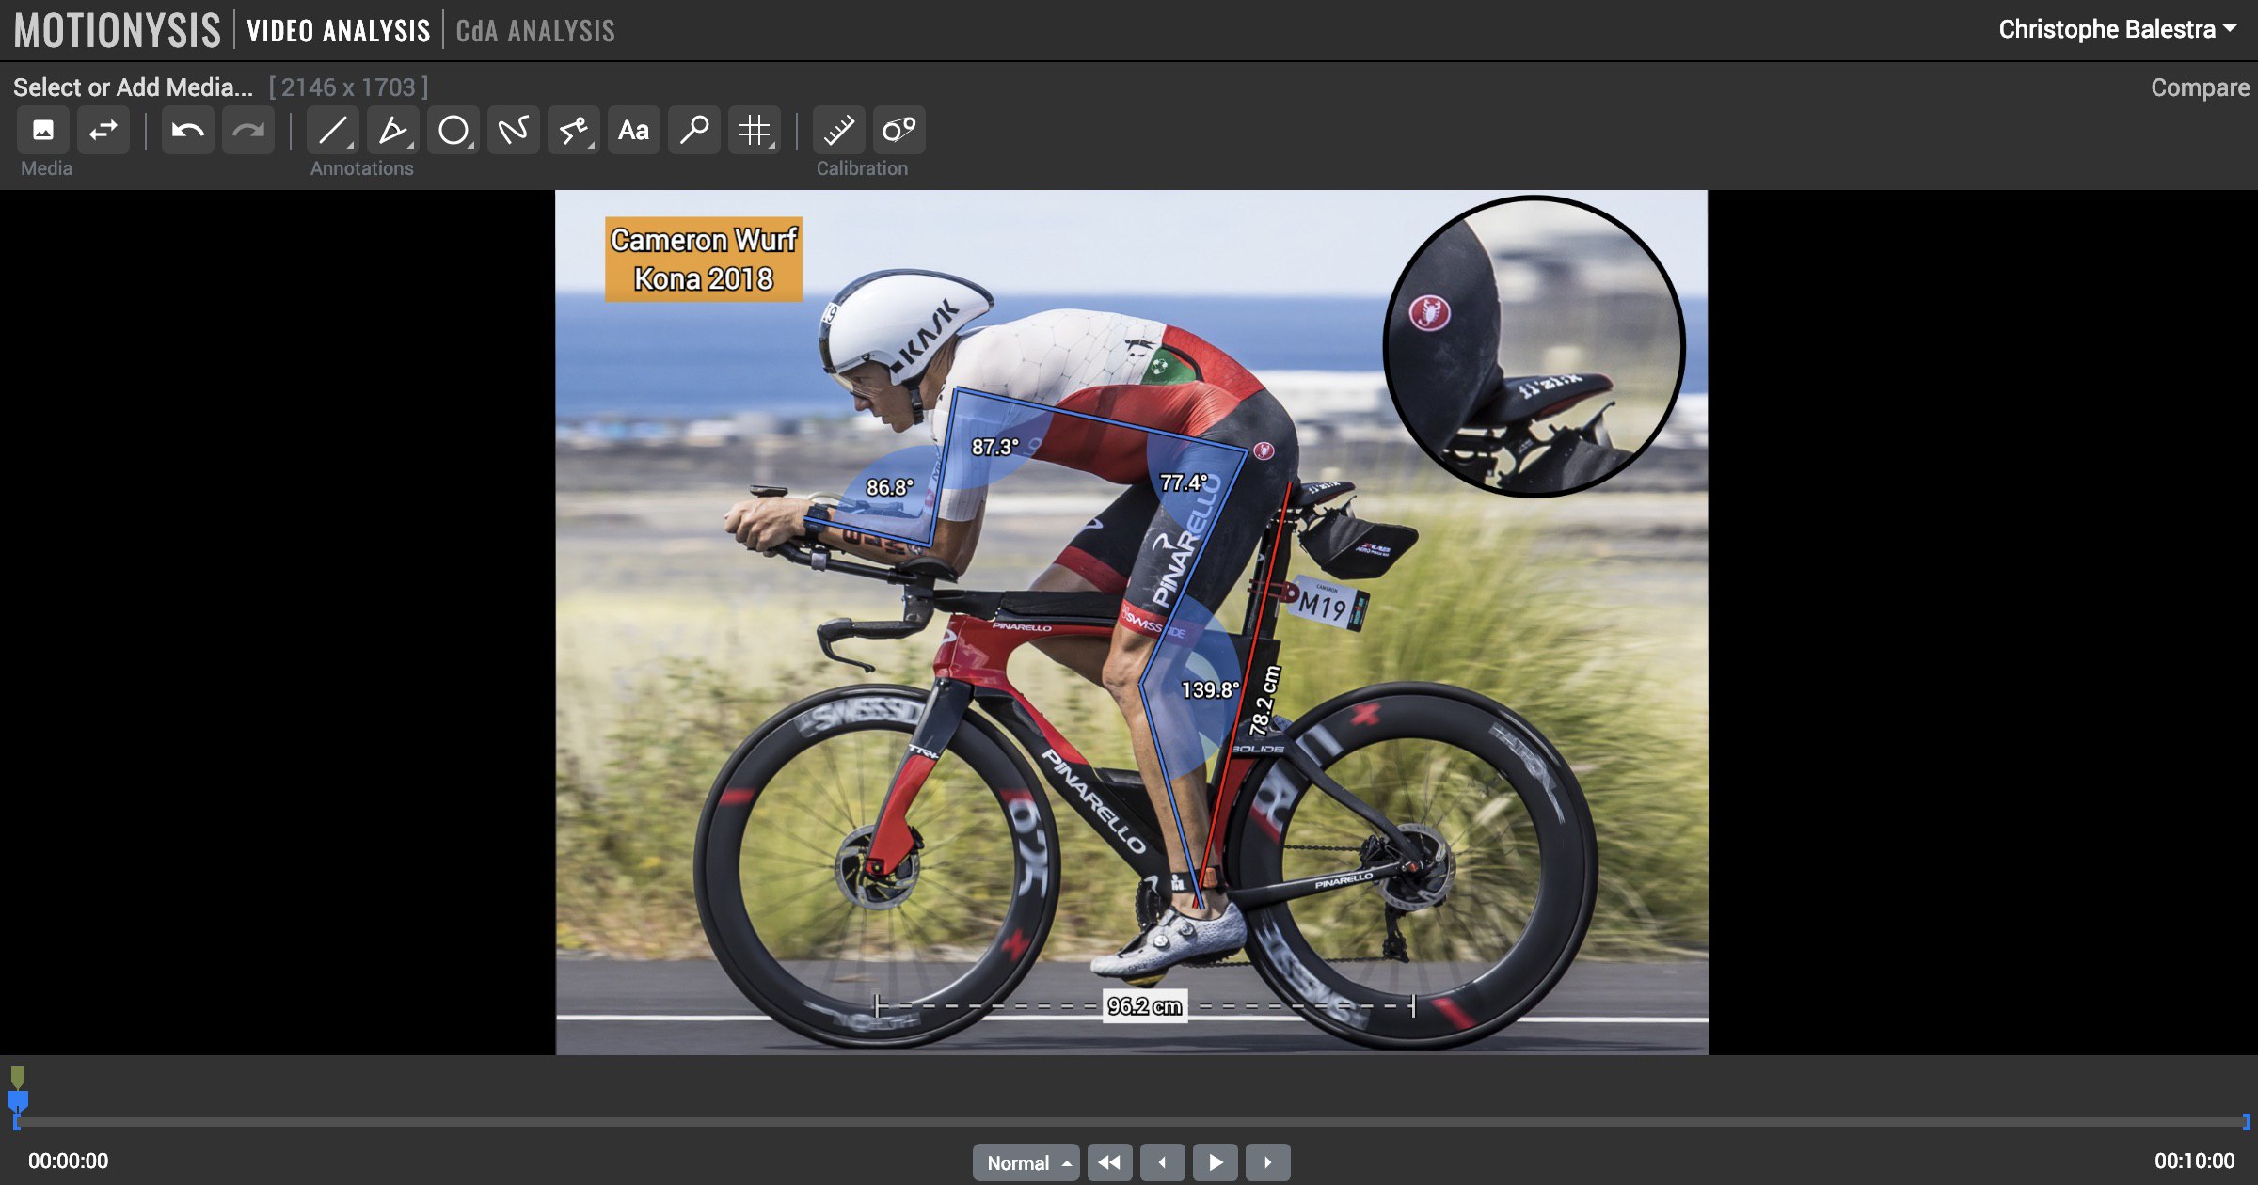This screenshot has width=2258, height=1185.
Task: Select the body pose skeleton tool
Action: (574, 130)
